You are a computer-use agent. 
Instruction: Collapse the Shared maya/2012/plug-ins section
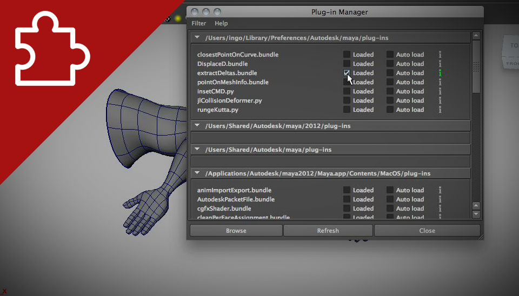(x=197, y=126)
